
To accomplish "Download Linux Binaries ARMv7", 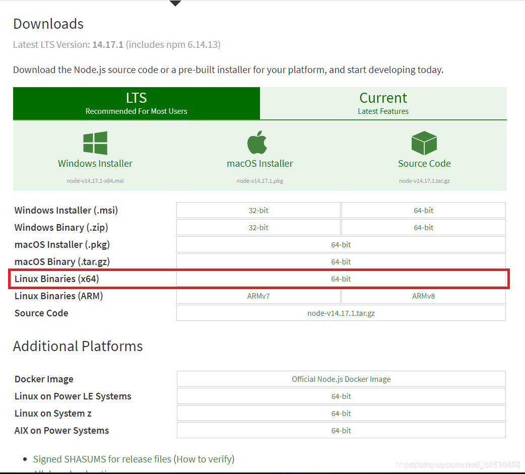I will 258,296.
